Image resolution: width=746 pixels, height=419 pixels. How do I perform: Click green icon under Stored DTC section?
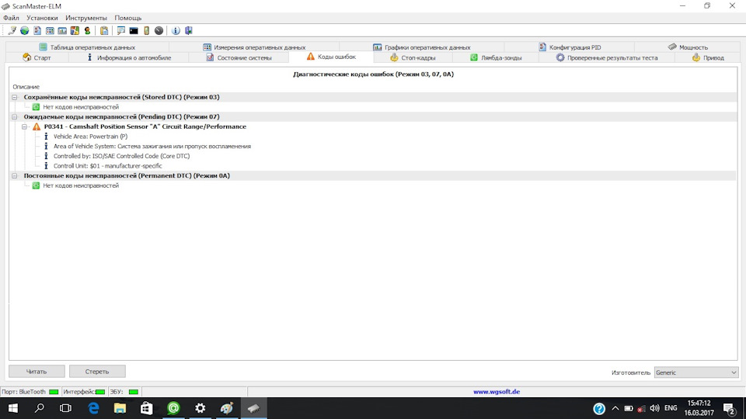[x=36, y=107]
